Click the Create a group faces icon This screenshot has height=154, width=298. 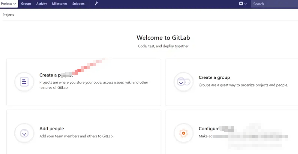183,82
